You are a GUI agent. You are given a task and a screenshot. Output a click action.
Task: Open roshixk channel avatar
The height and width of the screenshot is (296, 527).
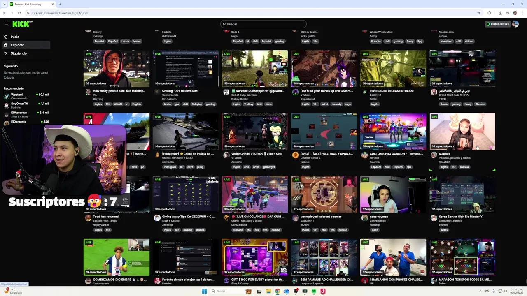point(295,155)
